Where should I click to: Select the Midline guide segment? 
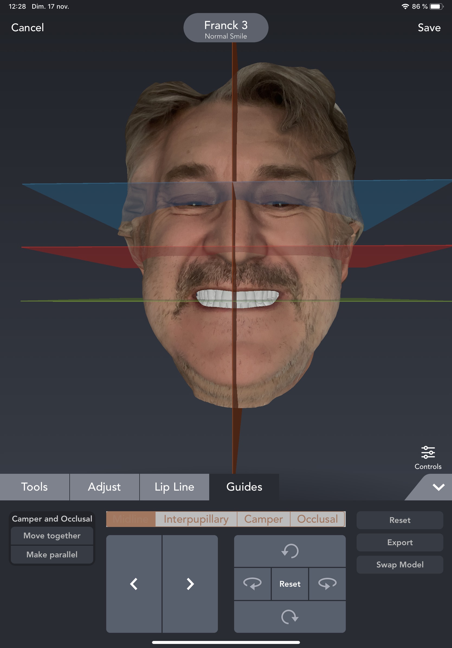click(131, 519)
